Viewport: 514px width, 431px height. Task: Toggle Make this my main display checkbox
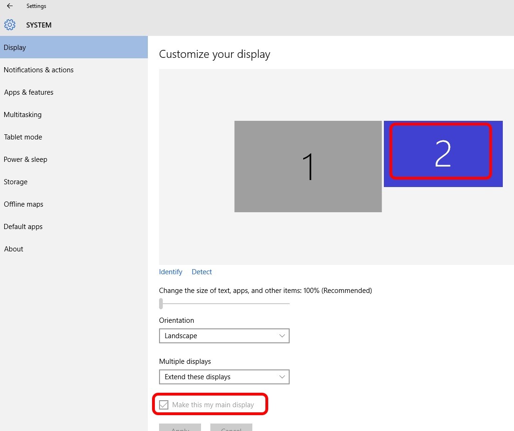click(x=164, y=405)
